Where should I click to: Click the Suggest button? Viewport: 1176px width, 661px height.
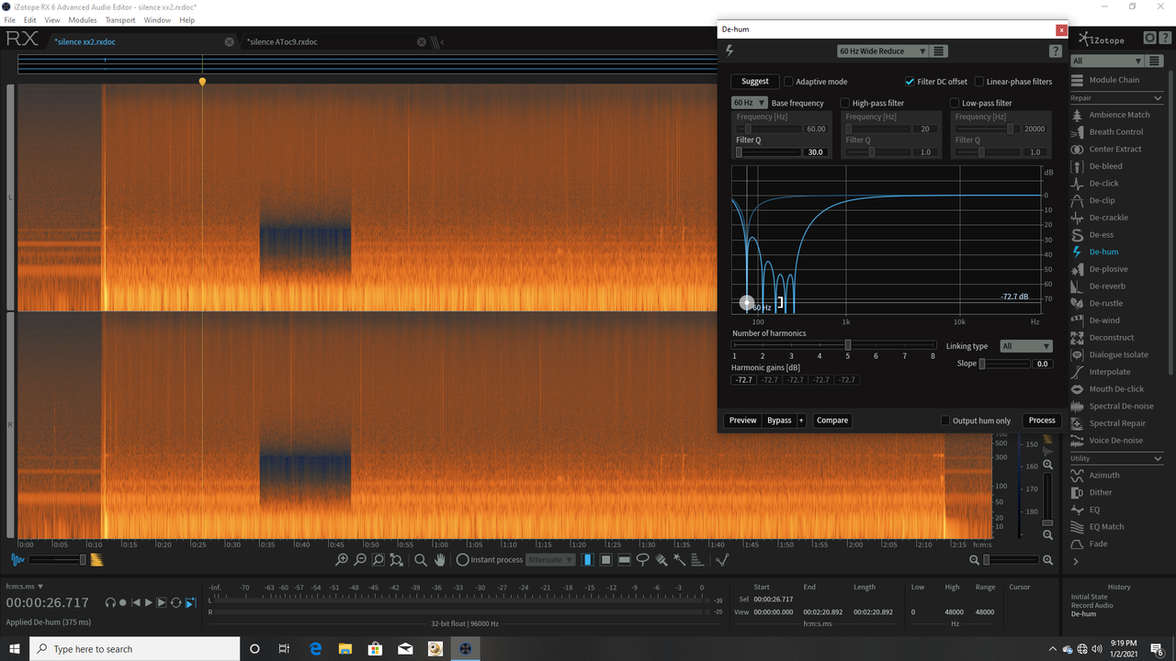tap(755, 82)
